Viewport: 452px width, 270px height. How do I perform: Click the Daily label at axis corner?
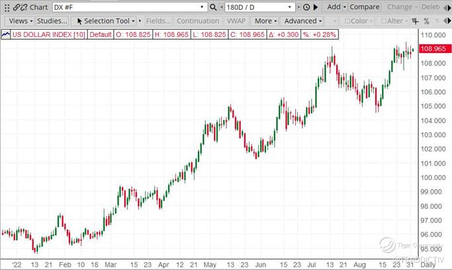point(428,265)
